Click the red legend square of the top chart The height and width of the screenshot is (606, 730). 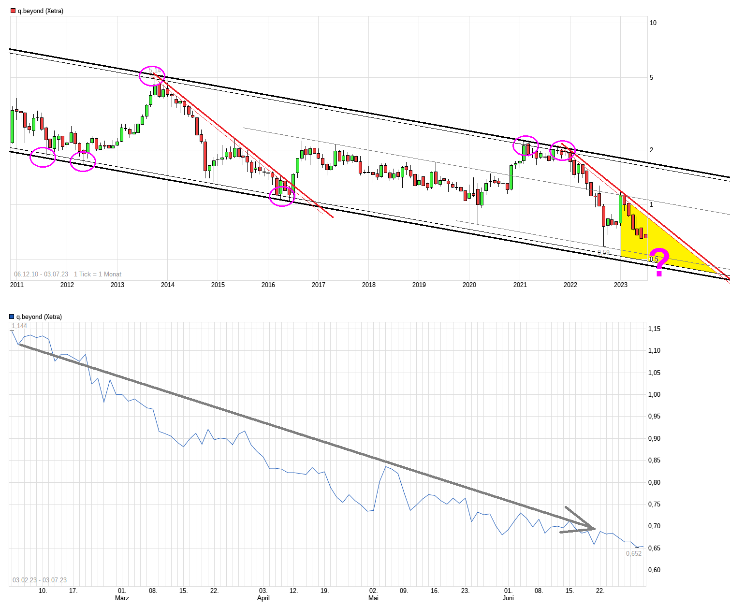[13, 11]
